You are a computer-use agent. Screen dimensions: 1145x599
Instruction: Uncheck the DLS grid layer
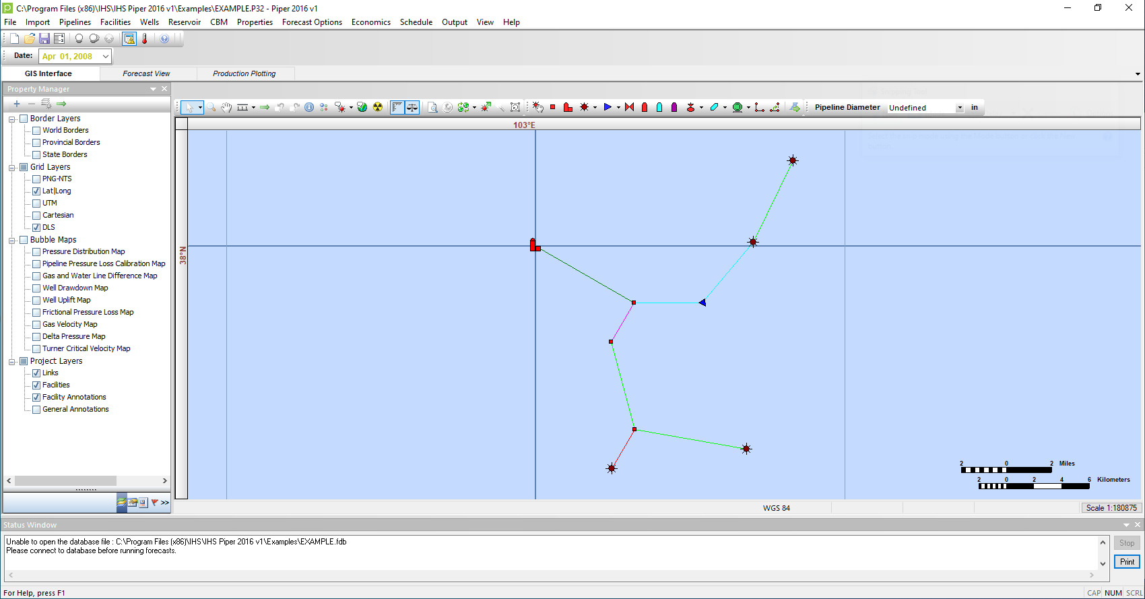[x=36, y=228]
